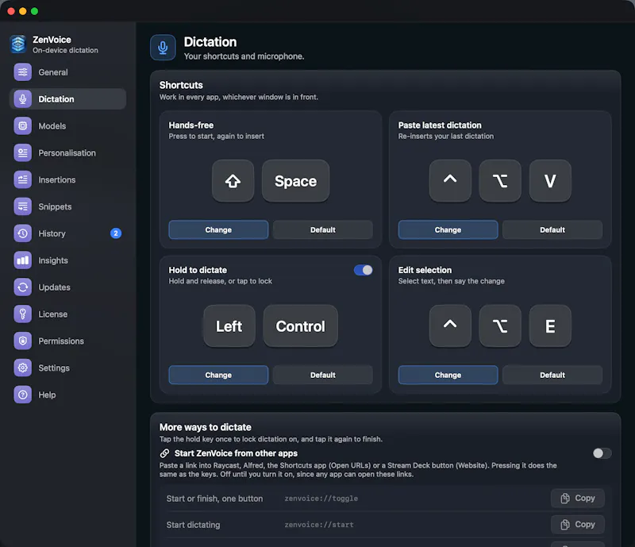
Task: Click the zenvoice://toggle URL text
Action: coord(321,499)
